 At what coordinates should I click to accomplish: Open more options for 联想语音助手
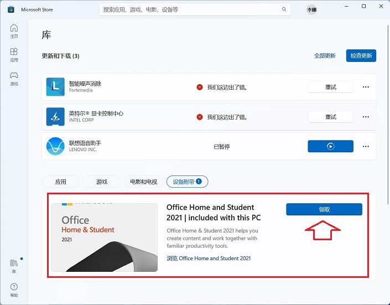click(x=365, y=146)
